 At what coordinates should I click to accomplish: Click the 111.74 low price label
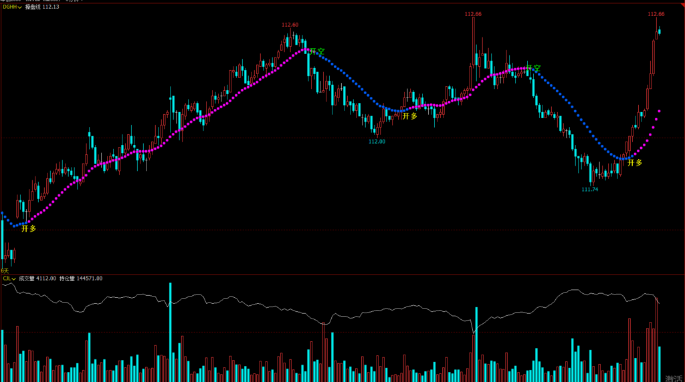pos(590,190)
